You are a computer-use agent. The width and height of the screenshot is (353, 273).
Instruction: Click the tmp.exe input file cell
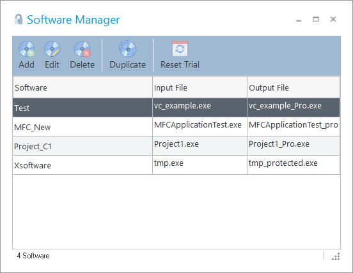pos(200,165)
